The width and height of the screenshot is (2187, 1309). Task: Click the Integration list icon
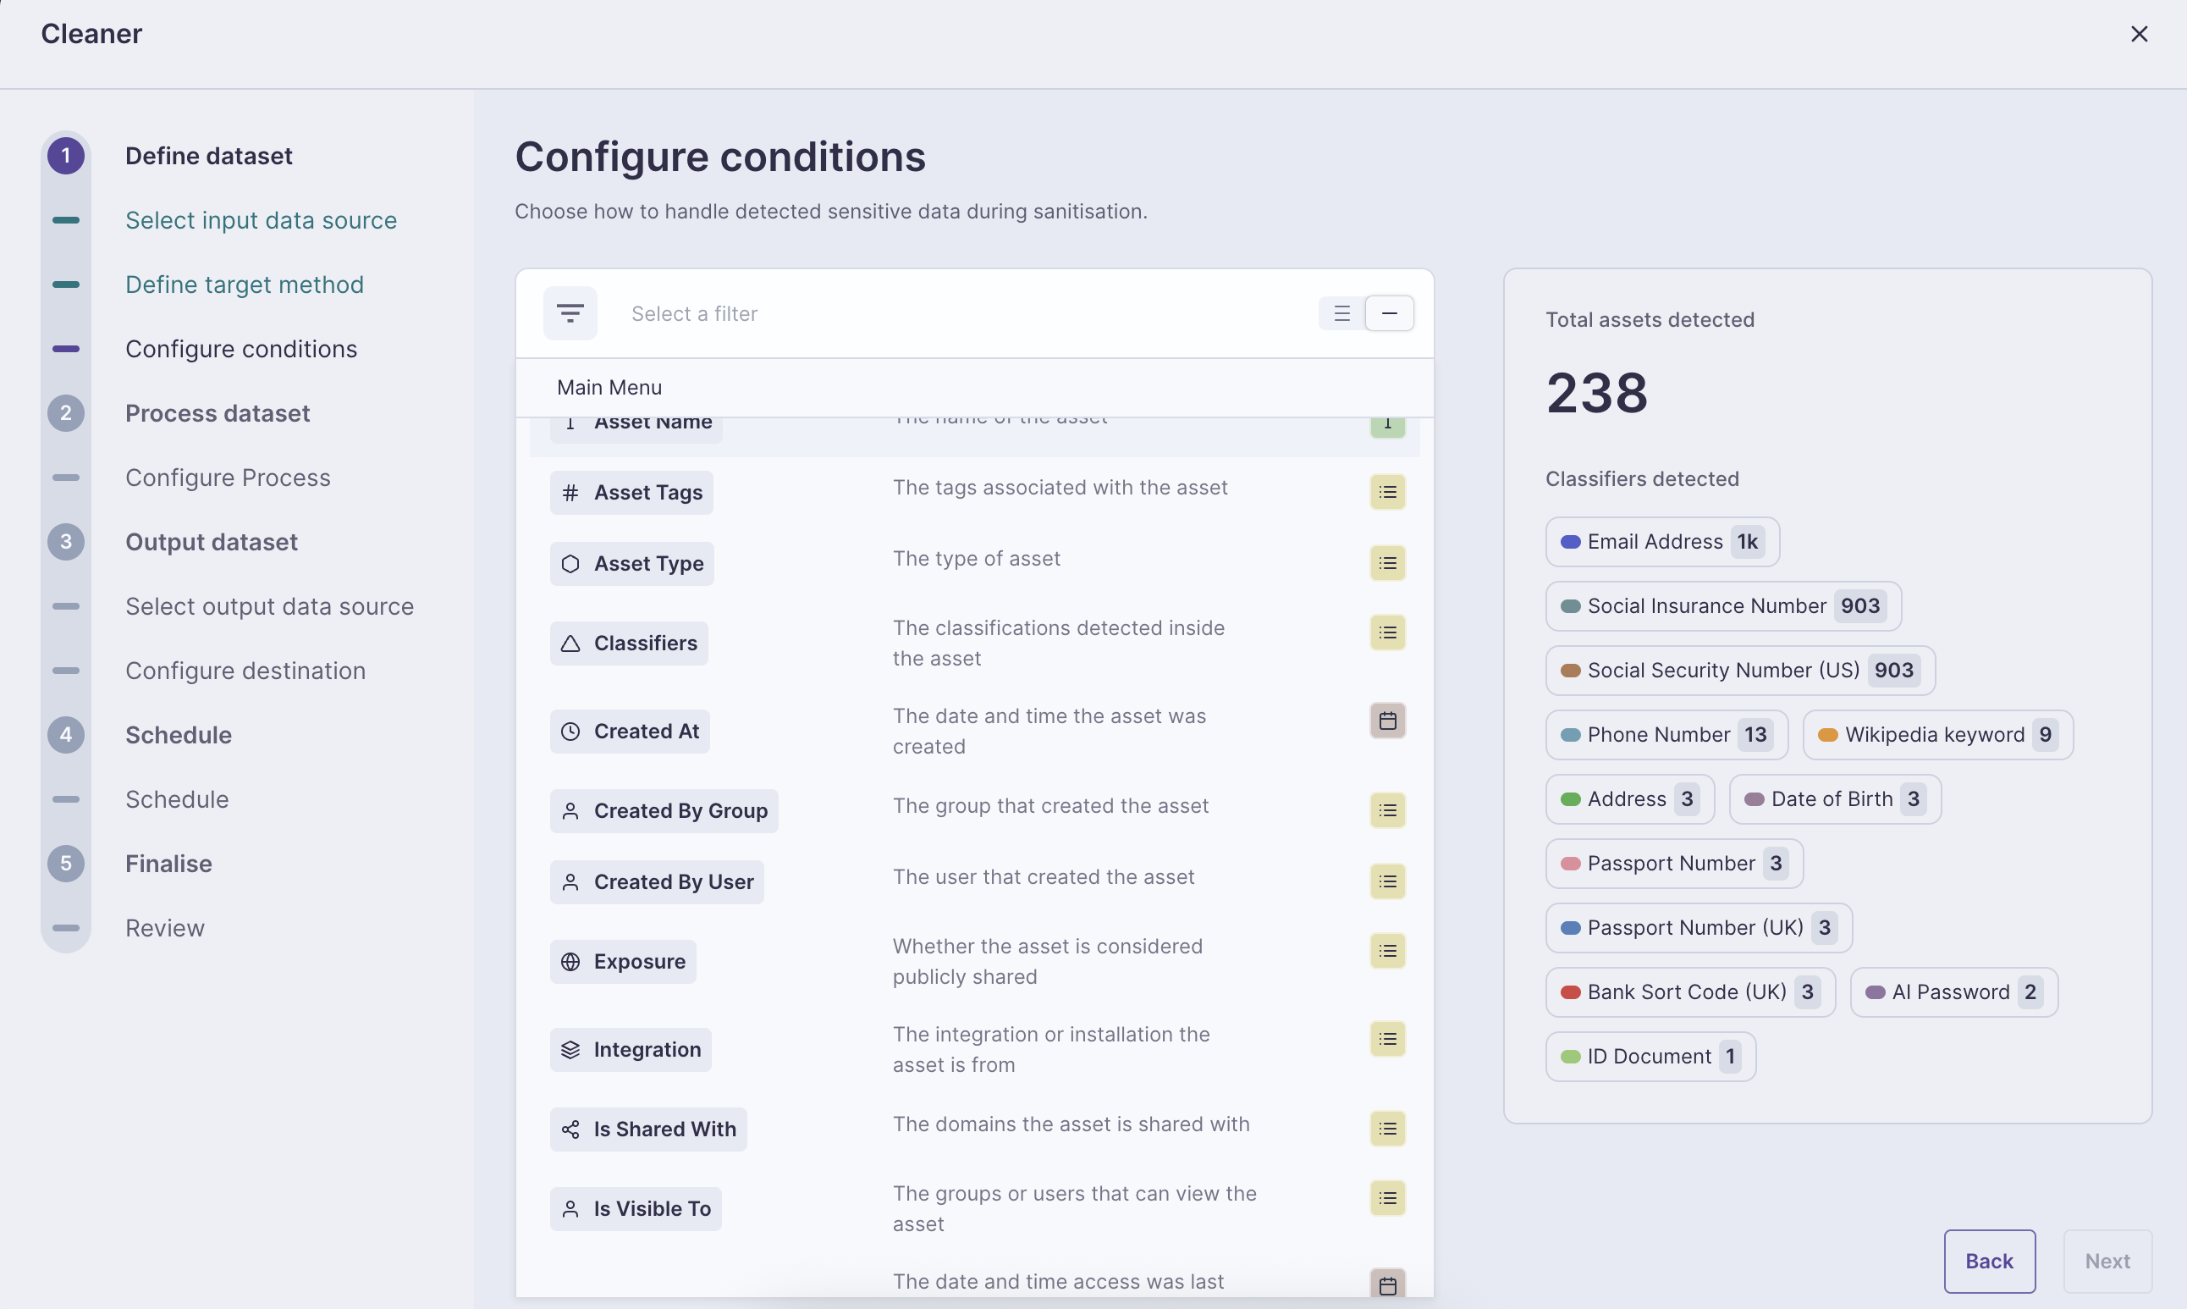[x=1387, y=1039]
